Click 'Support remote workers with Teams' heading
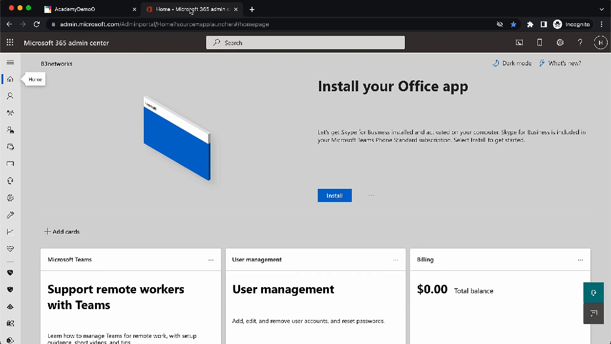The width and height of the screenshot is (611, 344). pos(116,297)
